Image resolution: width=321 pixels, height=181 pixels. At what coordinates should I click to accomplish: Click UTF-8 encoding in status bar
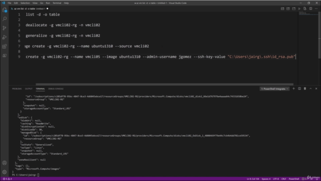click(x=276, y=179)
